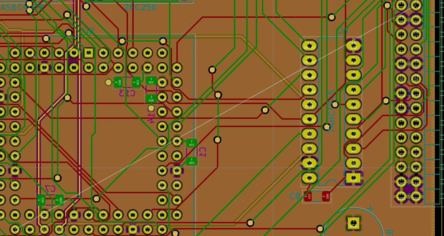Select the via below C14 GND pad
The width and height of the screenshot is (444, 236).
pos(151,108)
